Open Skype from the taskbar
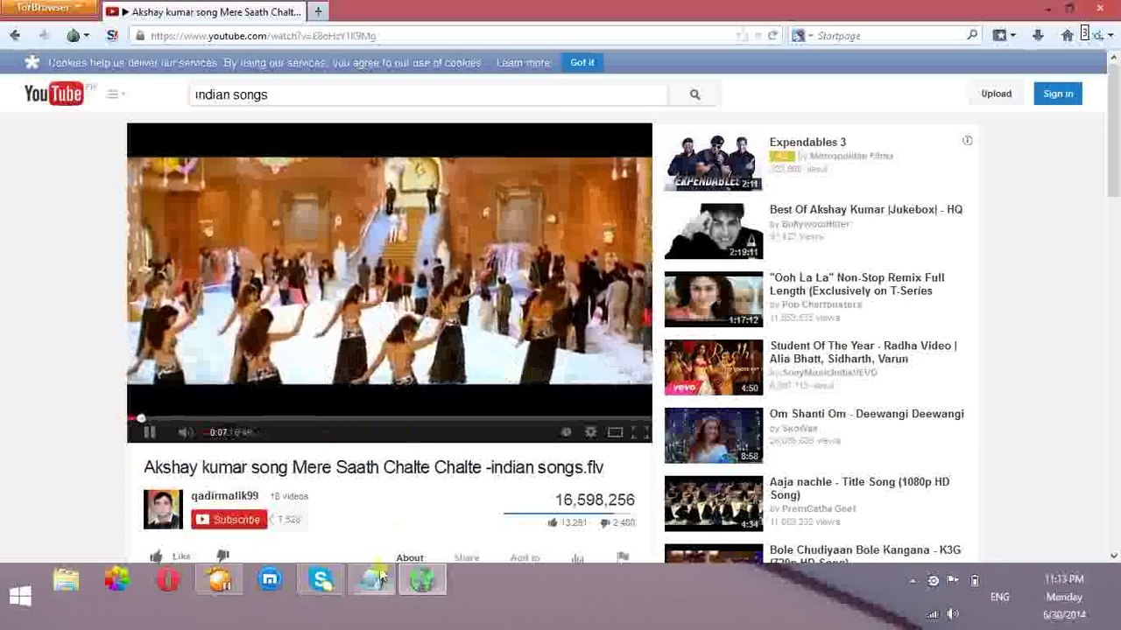Image resolution: width=1121 pixels, height=630 pixels. point(321,579)
